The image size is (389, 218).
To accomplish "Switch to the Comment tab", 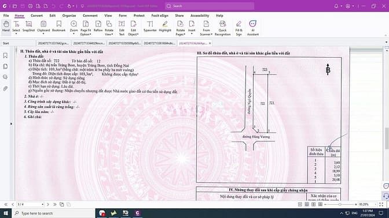I will tap(90, 16).
